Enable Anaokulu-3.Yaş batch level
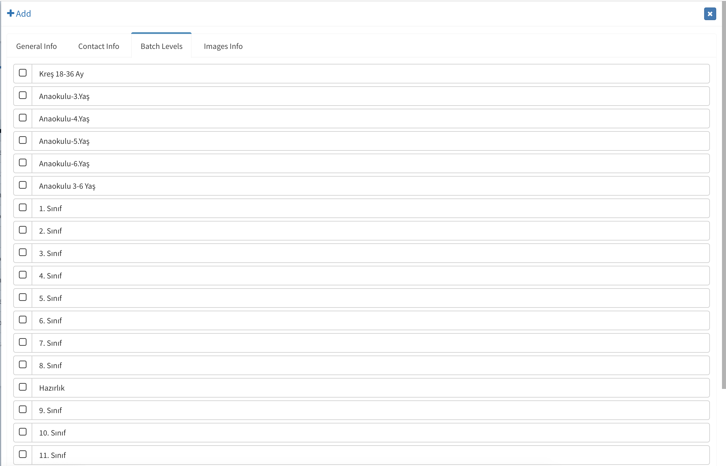 coord(23,95)
